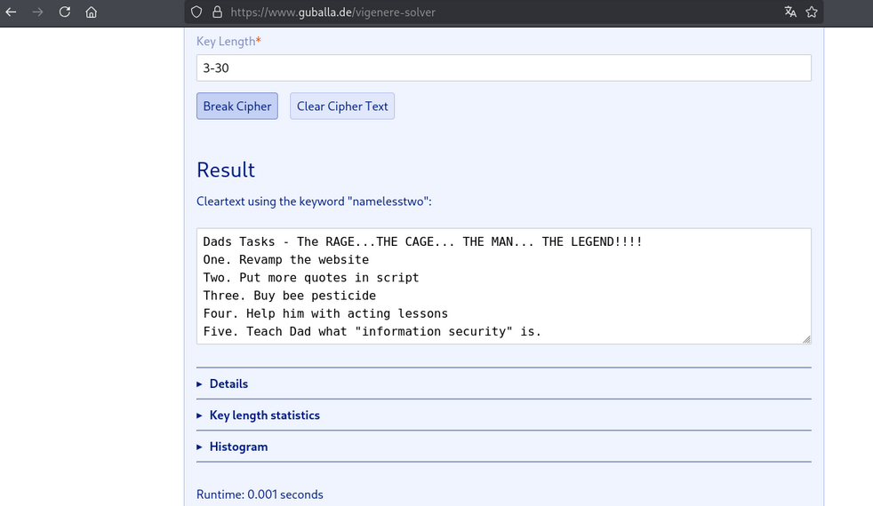Expand the Histogram section
873x506 pixels.
pyautogui.click(x=238, y=447)
